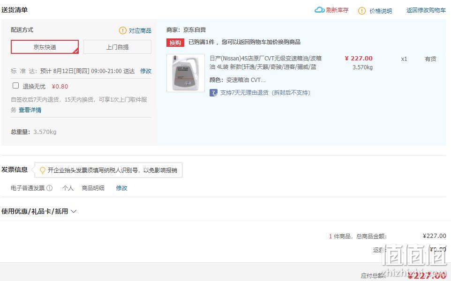This screenshot has height=281, width=451.
Task: Click the 对应商品 info icon
Action: coord(122,30)
